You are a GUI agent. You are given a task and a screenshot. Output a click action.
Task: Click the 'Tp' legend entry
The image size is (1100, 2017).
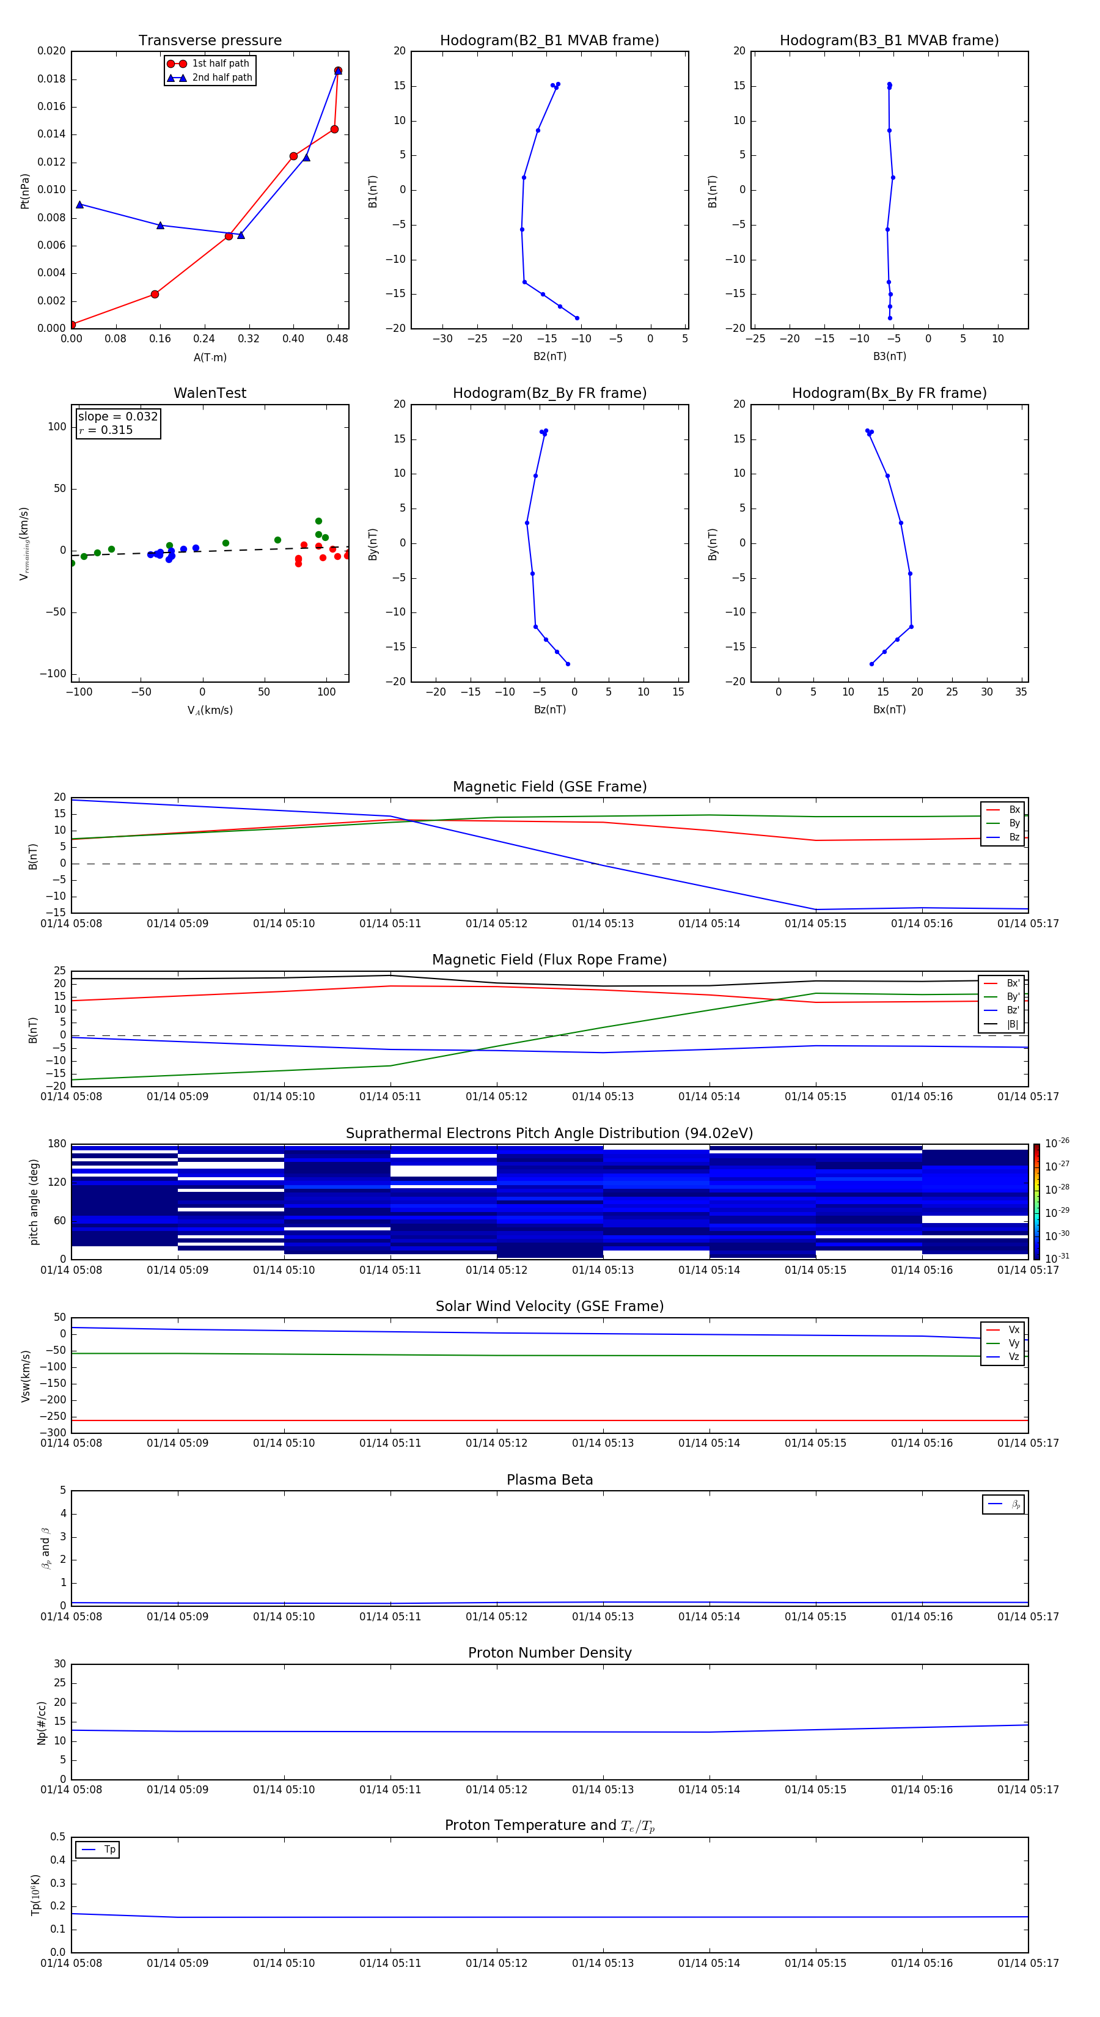[x=98, y=1850]
